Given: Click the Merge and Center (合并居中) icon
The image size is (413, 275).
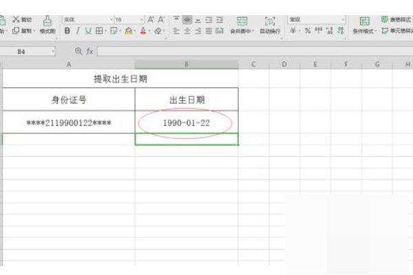Looking at the screenshot, I should tap(242, 21).
